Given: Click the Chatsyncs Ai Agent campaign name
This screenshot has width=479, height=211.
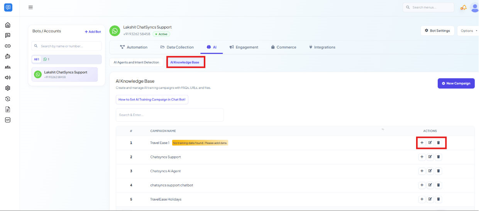Looking at the screenshot, I should pyautogui.click(x=166, y=171).
